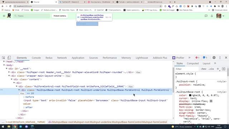Screen dimensions: 229x129
Task: Click the user avatar in the header
Action: (219, 16)
